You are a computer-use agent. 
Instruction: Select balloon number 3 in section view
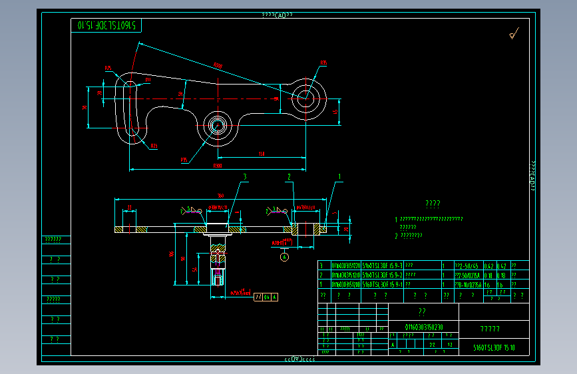245,177
